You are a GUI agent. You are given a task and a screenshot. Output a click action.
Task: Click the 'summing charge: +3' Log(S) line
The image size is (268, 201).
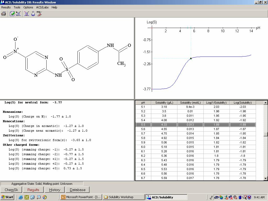(45, 168)
